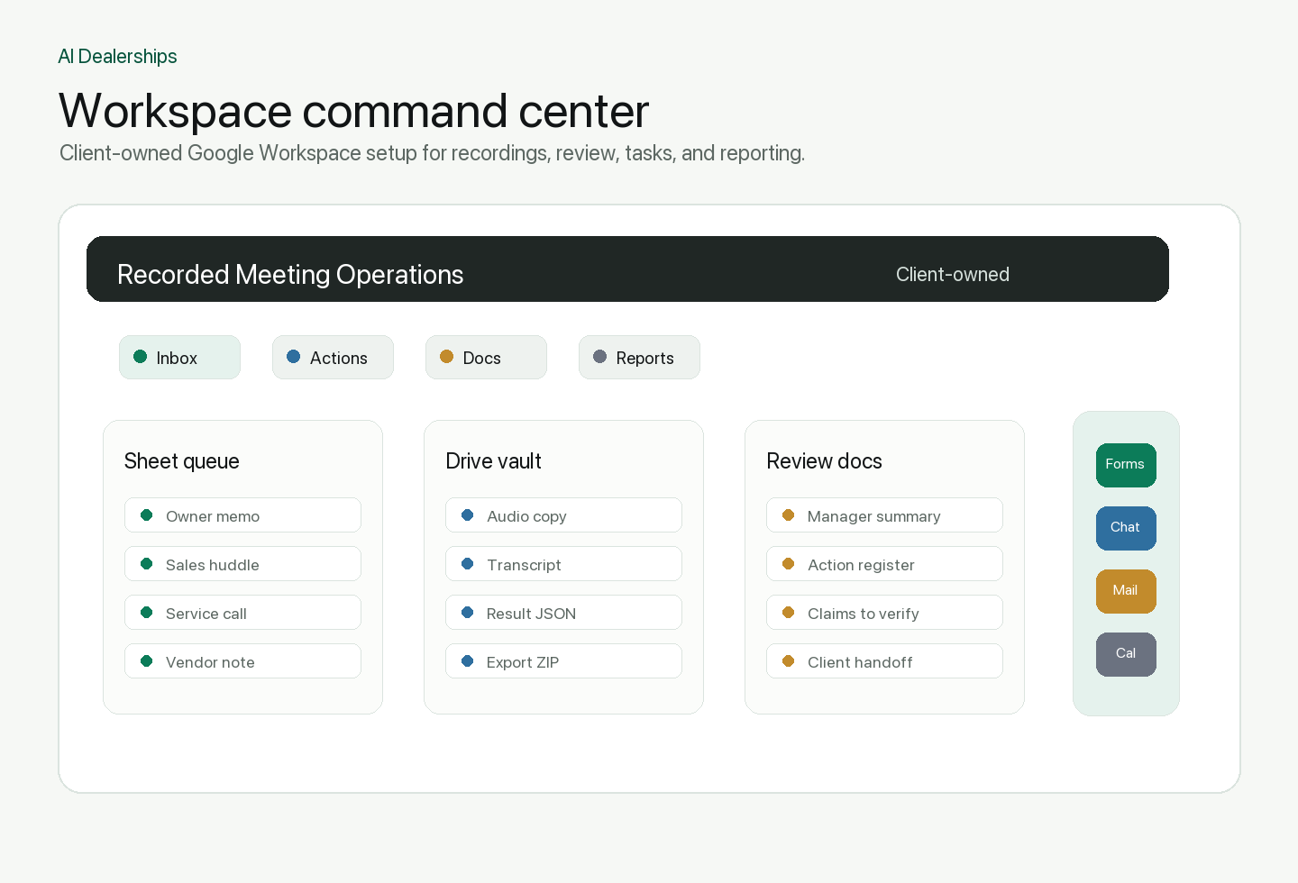Switch to the Reports tab
Image resolution: width=1298 pixels, height=883 pixels.
click(x=639, y=358)
